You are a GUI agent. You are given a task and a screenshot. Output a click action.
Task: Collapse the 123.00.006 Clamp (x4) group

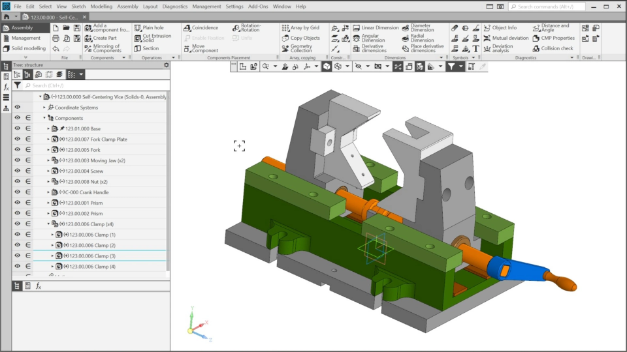click(49, 224)
